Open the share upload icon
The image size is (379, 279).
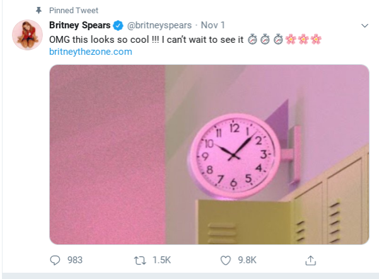311,260
